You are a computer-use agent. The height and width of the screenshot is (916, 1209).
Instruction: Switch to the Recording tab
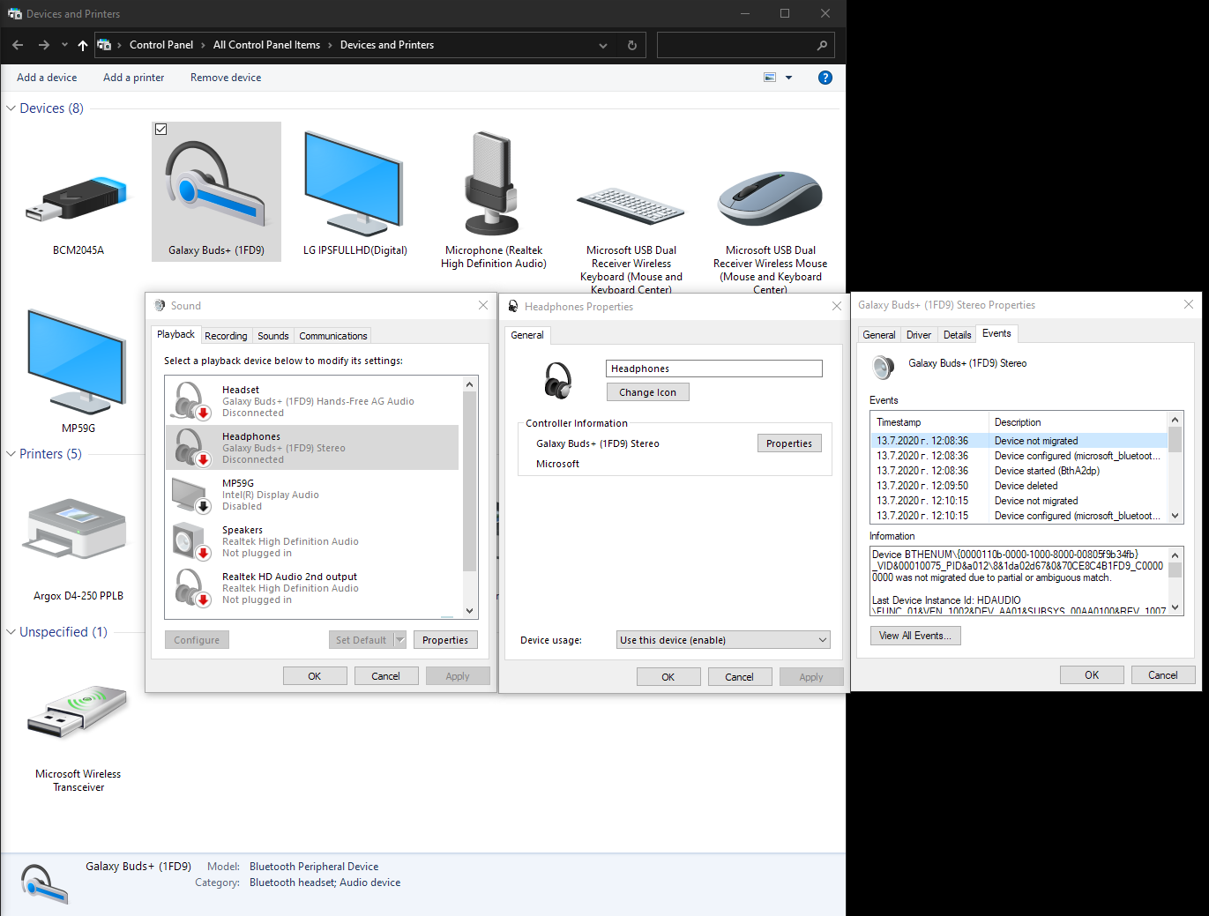[x=226, y=336]
